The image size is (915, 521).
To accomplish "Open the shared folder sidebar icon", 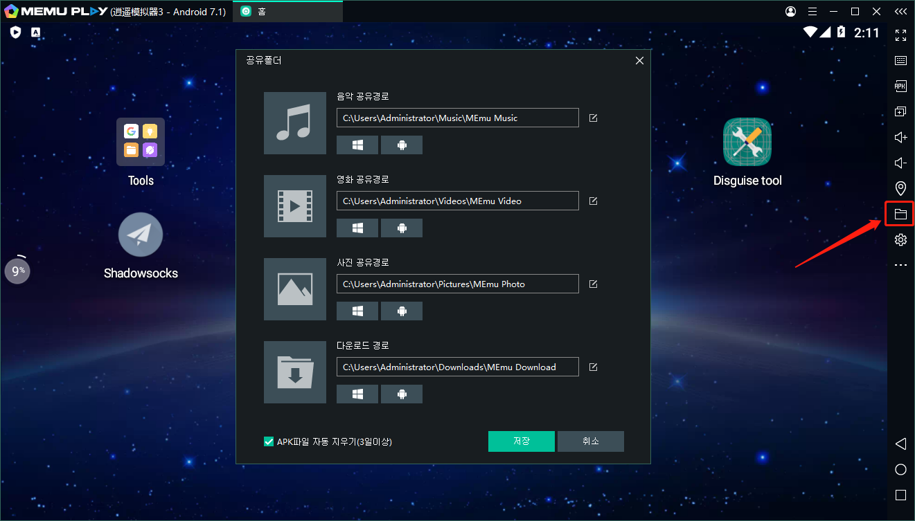I will pos(900,214).
